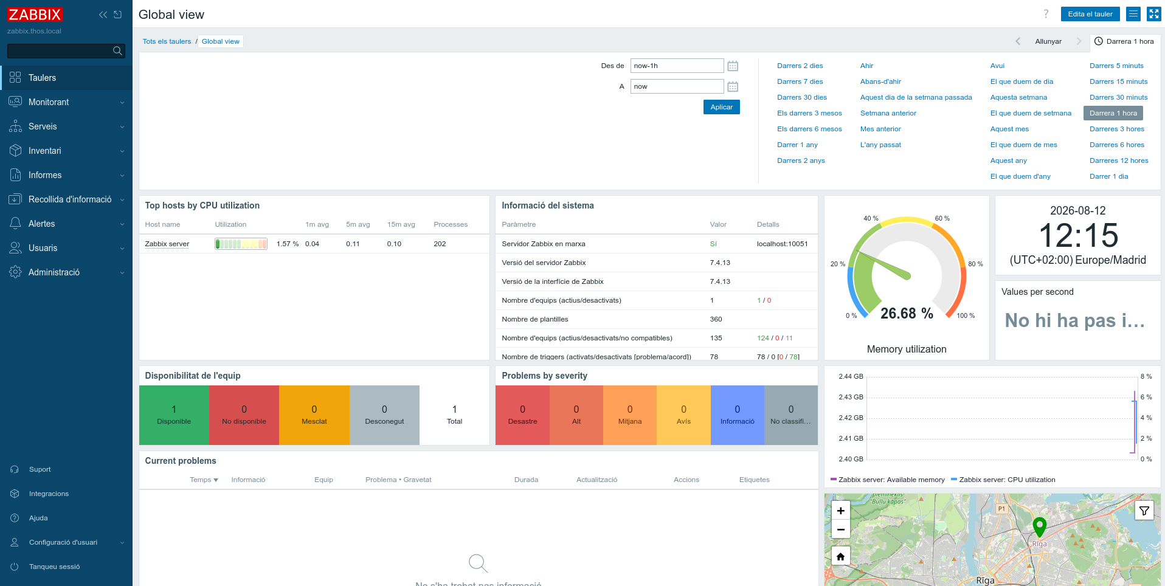Click the Administració gear icon in the sidebar
The height and width of the screenshot is (586, 1165).
point(15,272)
